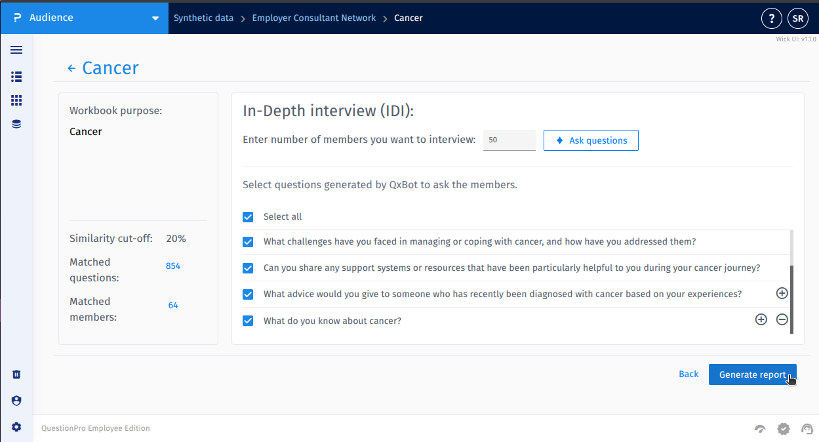The width and height of the screenshot is (819, 442).
Task: Click the database stack icon in the sidebar
Action: (16, 124)
